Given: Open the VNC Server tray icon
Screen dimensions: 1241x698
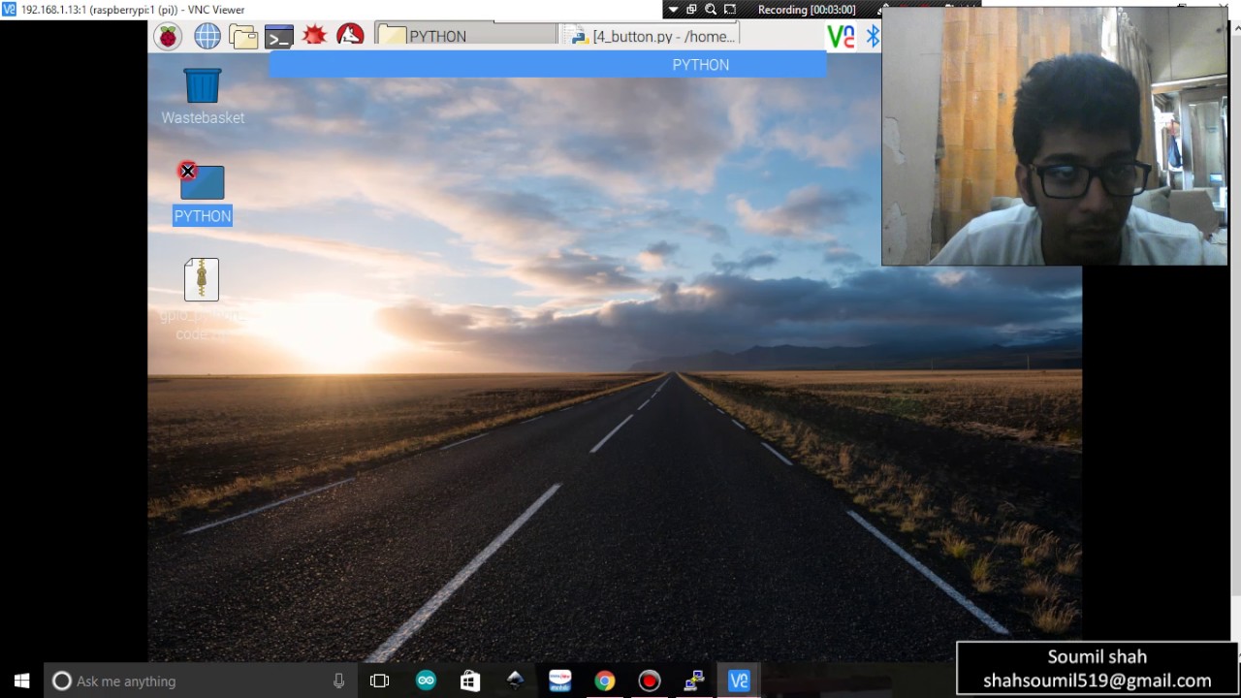Looking at the screenshot, I should click(x=841, y=37).
